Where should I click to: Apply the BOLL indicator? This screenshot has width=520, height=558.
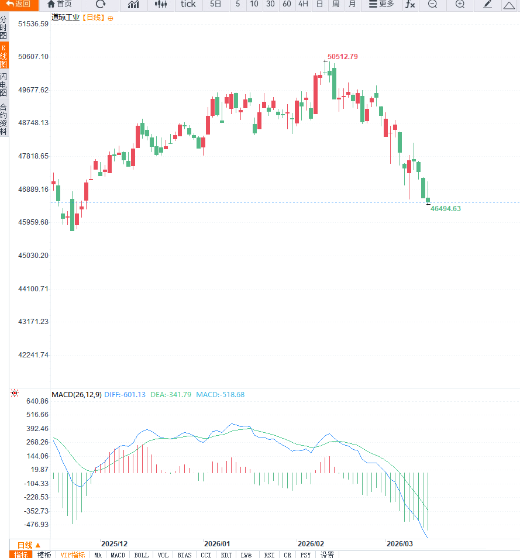142,555
